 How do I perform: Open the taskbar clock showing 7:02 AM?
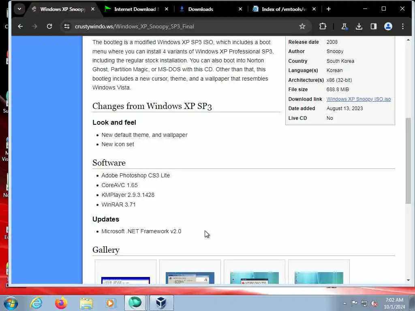[394, 303]
